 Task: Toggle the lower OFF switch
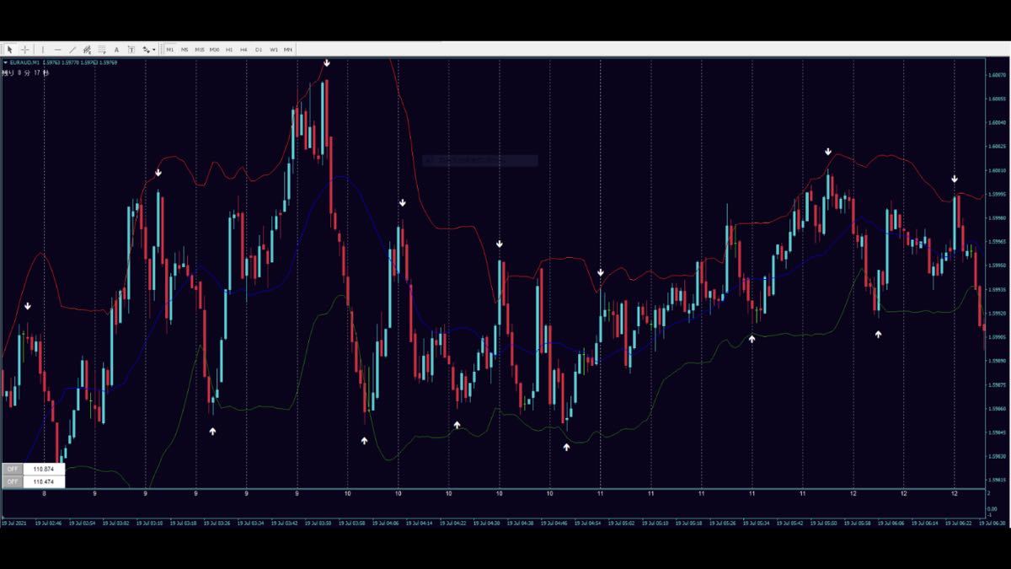click(13, 481)
